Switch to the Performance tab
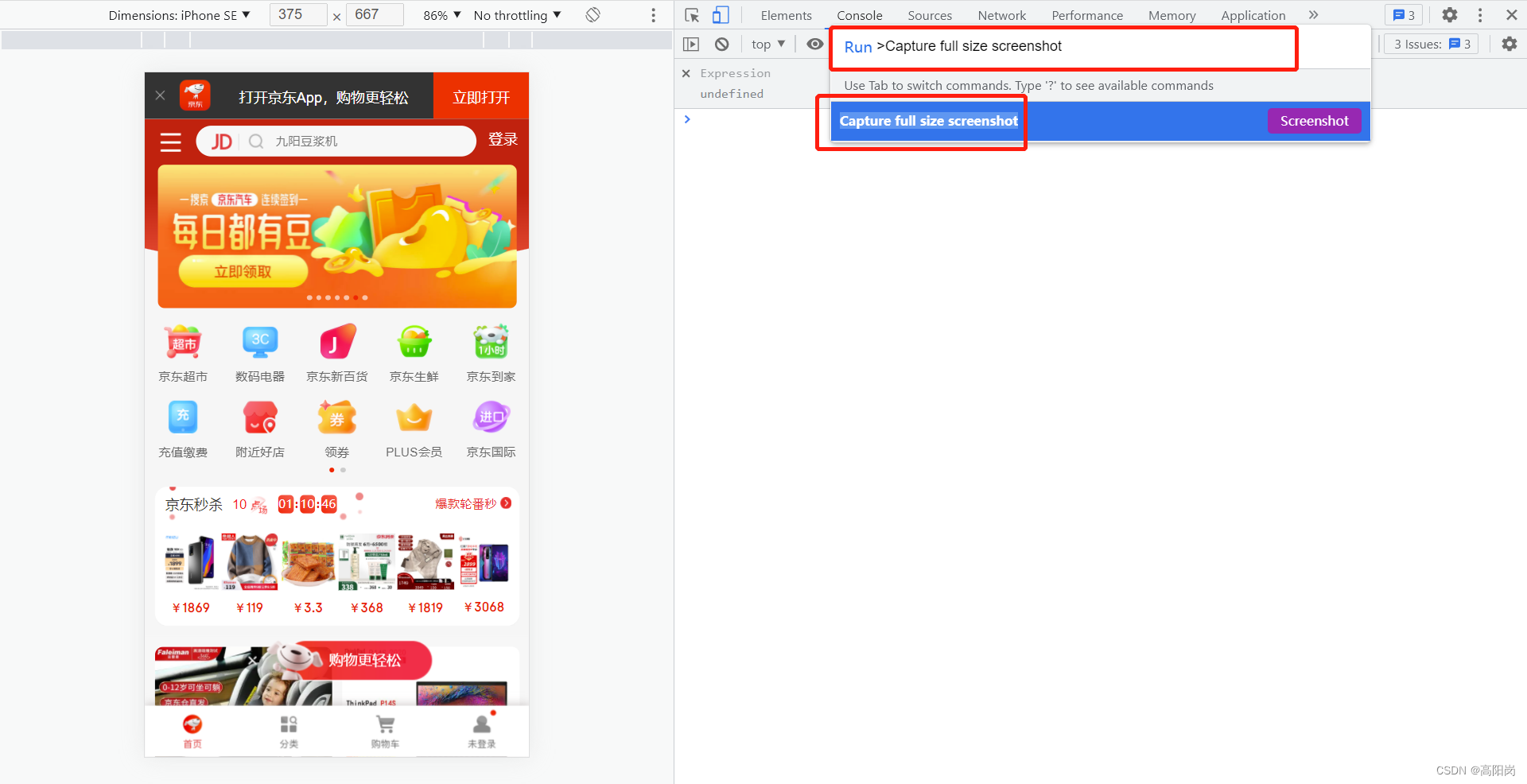Viewport: 1527px width, 784px height. pos(1087,15)
